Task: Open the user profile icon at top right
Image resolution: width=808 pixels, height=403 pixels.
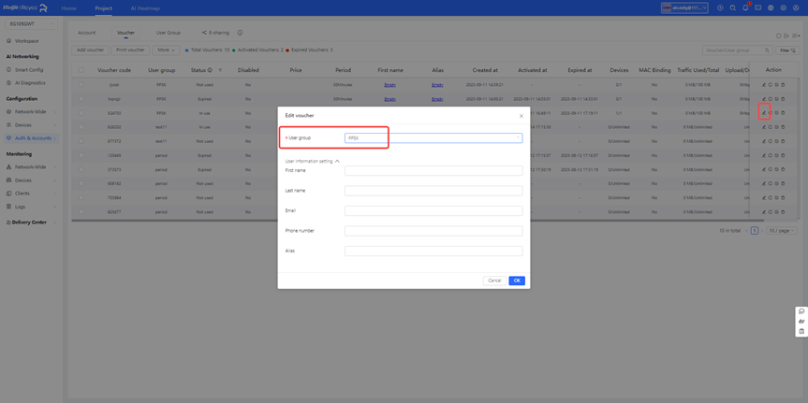Action: (x=796, y=7)
